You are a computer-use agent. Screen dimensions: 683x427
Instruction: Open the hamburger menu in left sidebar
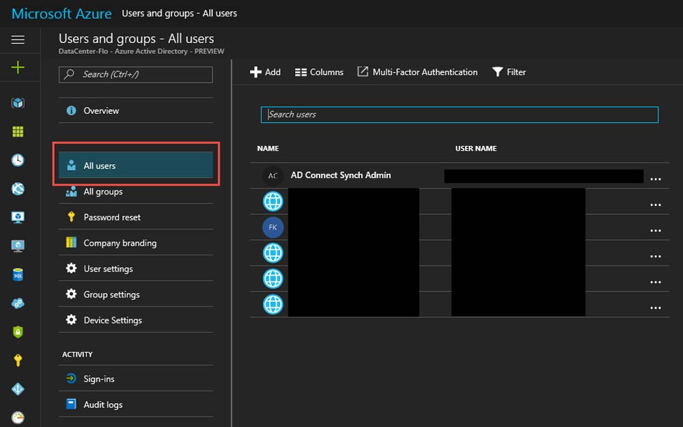click(x=18, y=40)
